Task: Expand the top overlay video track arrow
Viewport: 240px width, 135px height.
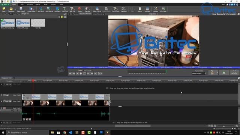Action: 1,84
